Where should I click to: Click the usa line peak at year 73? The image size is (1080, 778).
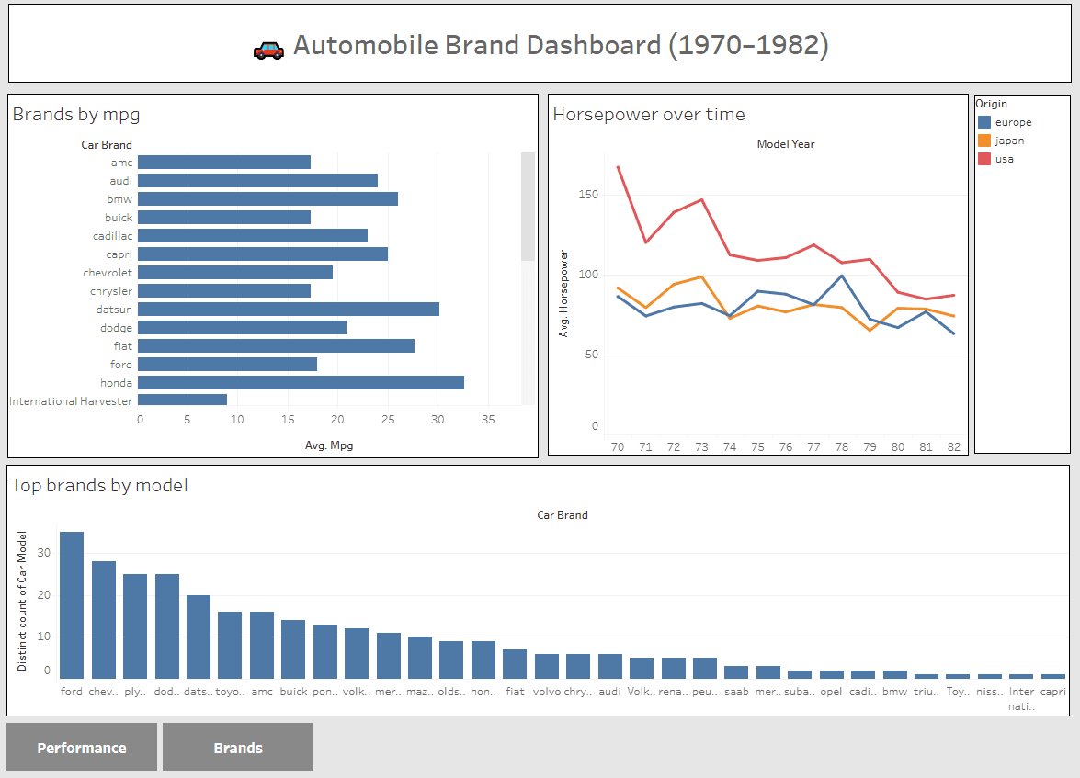[701, 198]
